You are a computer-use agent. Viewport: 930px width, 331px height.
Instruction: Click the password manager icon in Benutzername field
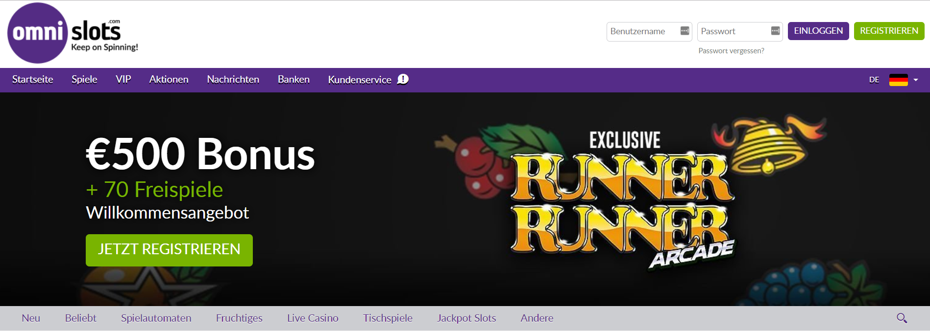coord(685,31)
